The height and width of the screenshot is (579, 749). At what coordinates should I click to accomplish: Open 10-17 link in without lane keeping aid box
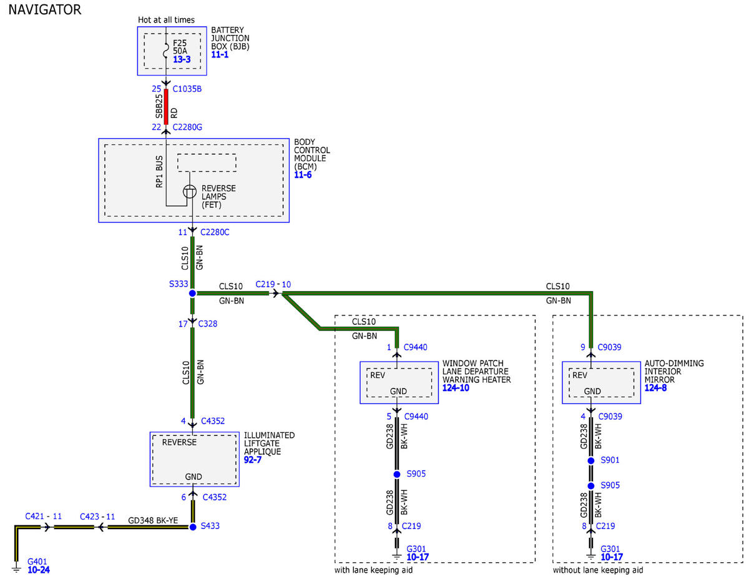611,557
